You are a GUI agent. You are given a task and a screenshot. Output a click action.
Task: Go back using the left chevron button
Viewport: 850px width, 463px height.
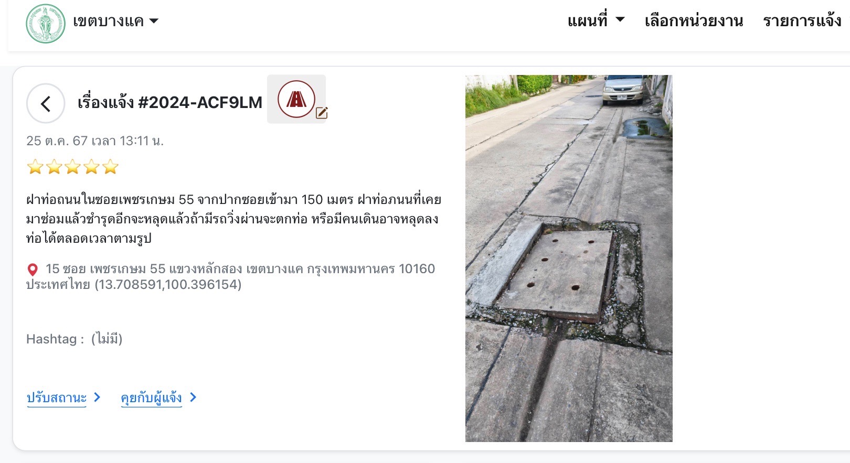pyautogui.click(x=46, y=103)
